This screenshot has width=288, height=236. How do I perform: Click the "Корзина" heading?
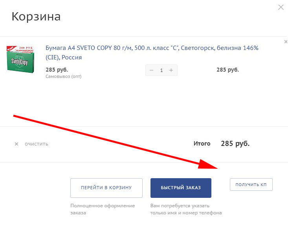[36, 17]
